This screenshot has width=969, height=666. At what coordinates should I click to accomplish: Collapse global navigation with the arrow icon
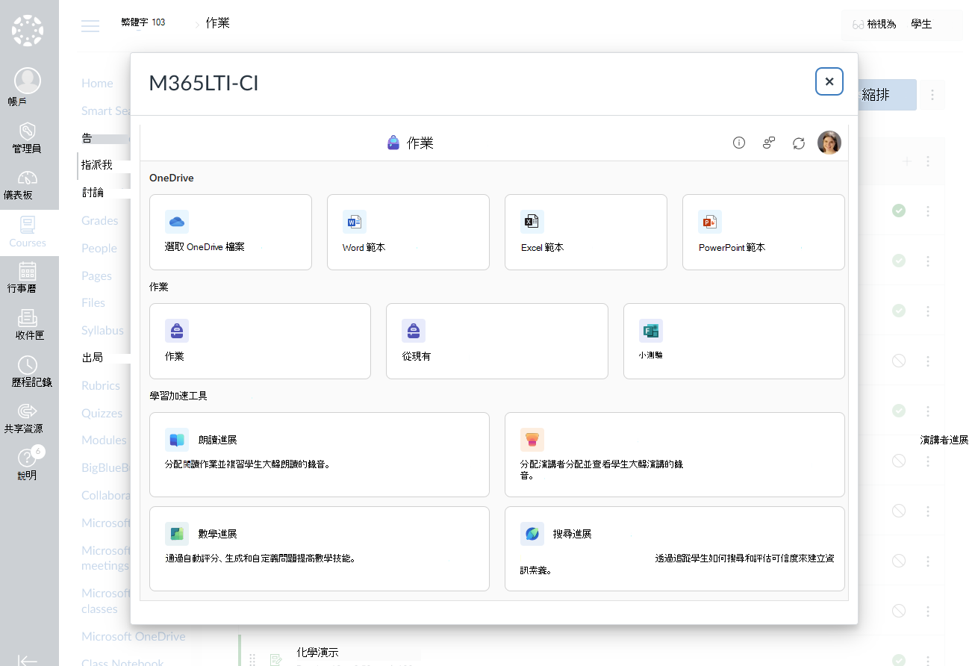[x=28, y=660]
